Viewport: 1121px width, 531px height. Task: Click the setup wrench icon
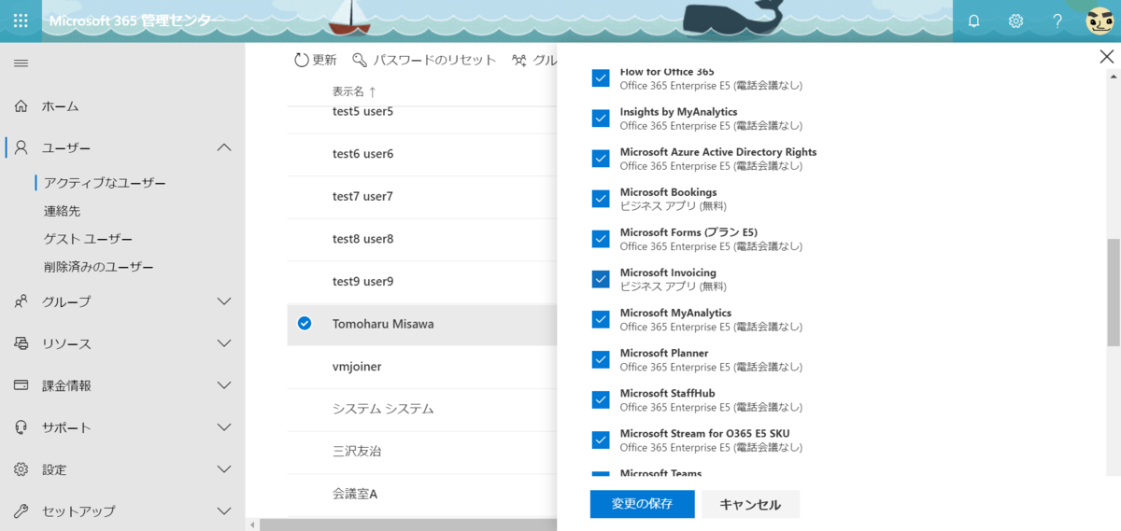[21, 511]
